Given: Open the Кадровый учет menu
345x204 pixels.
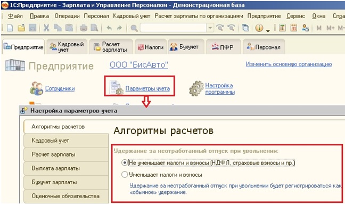Looking at the screenshot, I should pos(132,16).
